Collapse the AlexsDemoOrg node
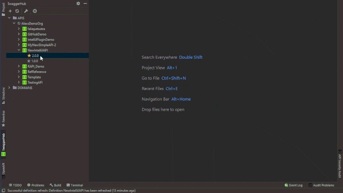Screen dimensions: 343x193 14,23
